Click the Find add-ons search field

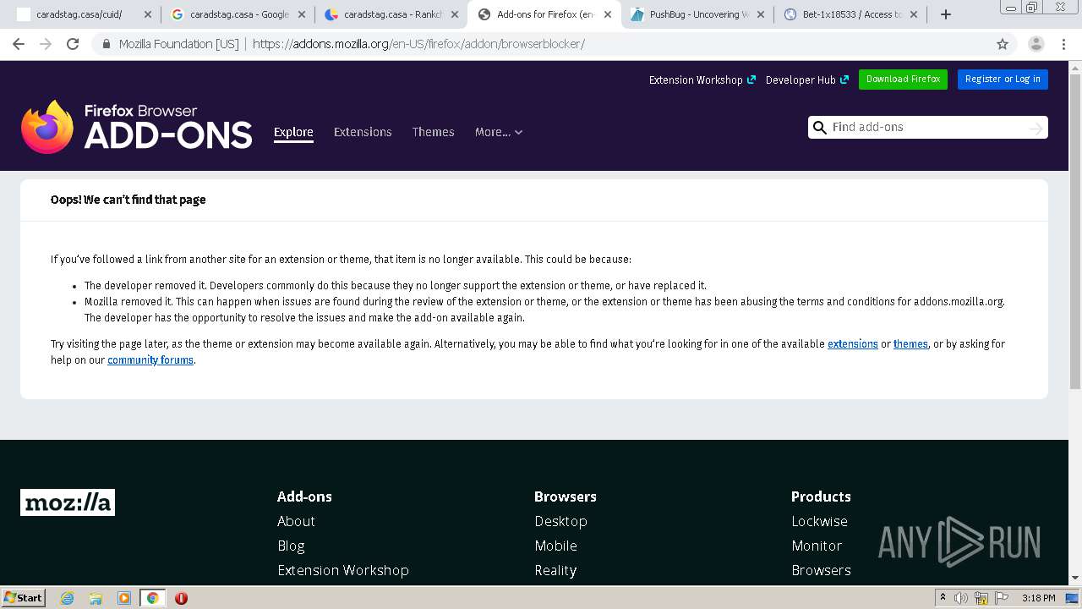pos(927,128)
